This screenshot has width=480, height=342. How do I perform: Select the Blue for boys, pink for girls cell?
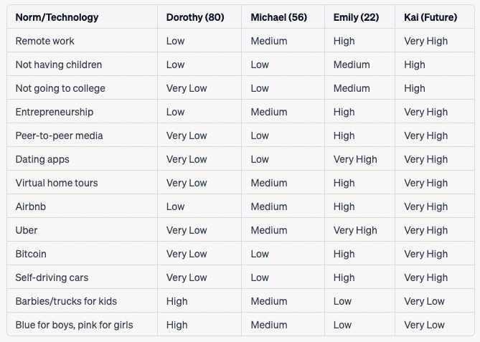click(x=74, y=325)
